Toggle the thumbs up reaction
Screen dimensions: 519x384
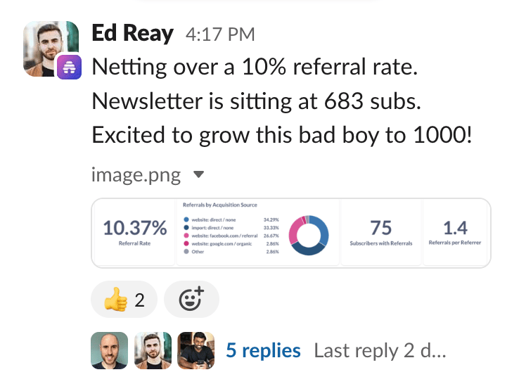pos(124,300)
